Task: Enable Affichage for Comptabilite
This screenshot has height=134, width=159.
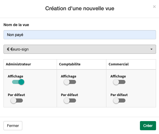Action: [70, 82]
